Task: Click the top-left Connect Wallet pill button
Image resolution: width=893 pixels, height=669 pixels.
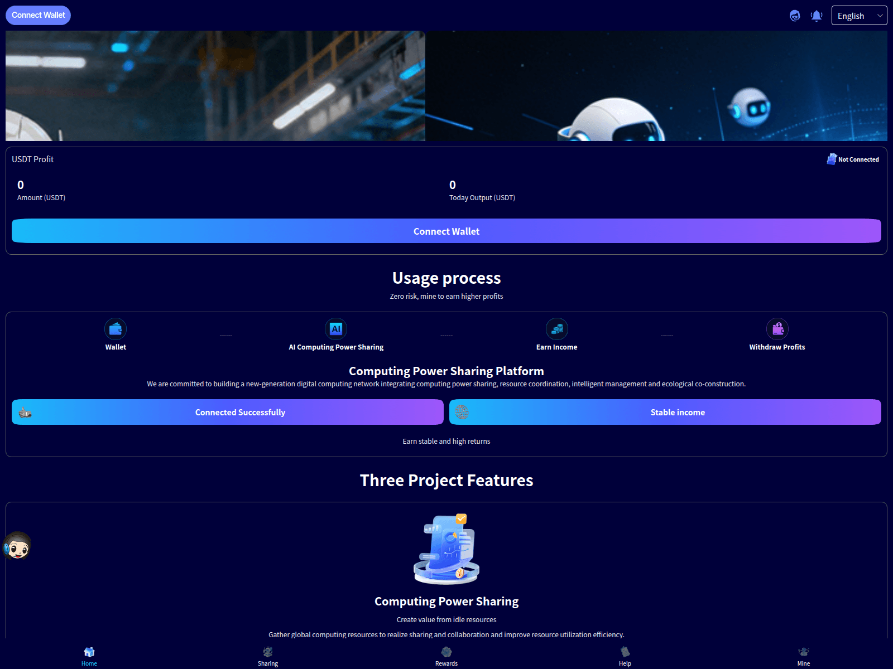Action: click(x=39, y=15)
